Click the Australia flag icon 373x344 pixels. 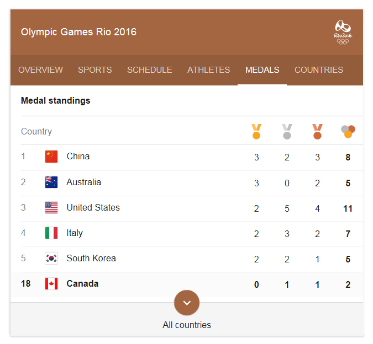point(51,182)
